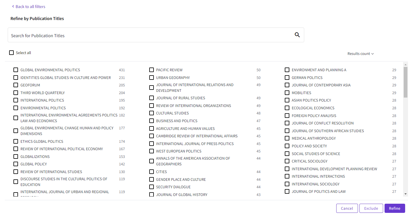Viewport: 412px width, 216px height.
Task: Check GLOBAL ENVIRONMENTAL POLITICS publication
Action: (16, 70)
